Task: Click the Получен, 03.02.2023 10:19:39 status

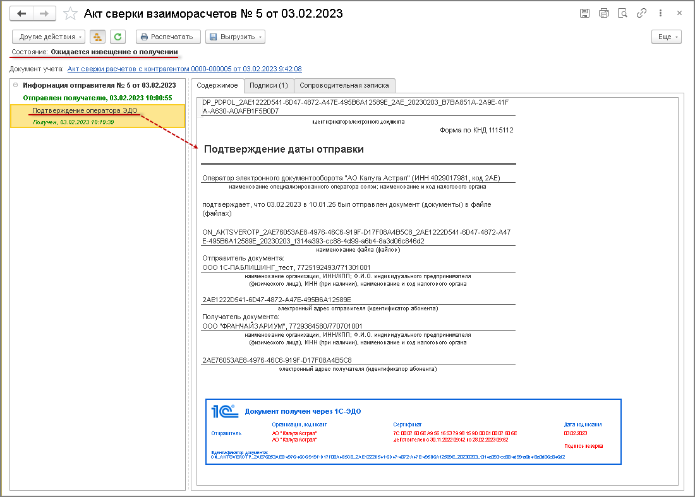Action: pos(73,122)
